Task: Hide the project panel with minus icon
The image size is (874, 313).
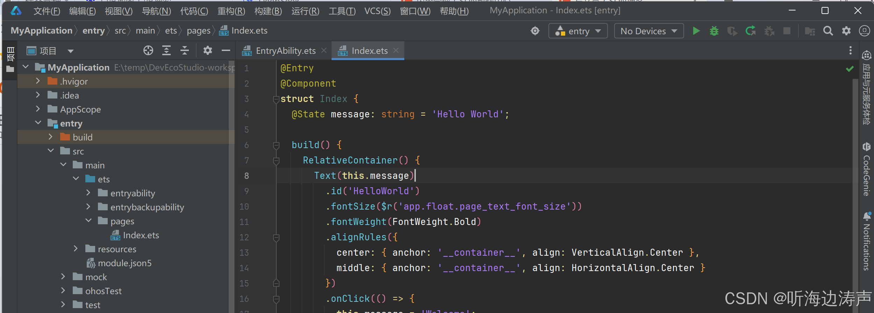Action: (226, 51)
